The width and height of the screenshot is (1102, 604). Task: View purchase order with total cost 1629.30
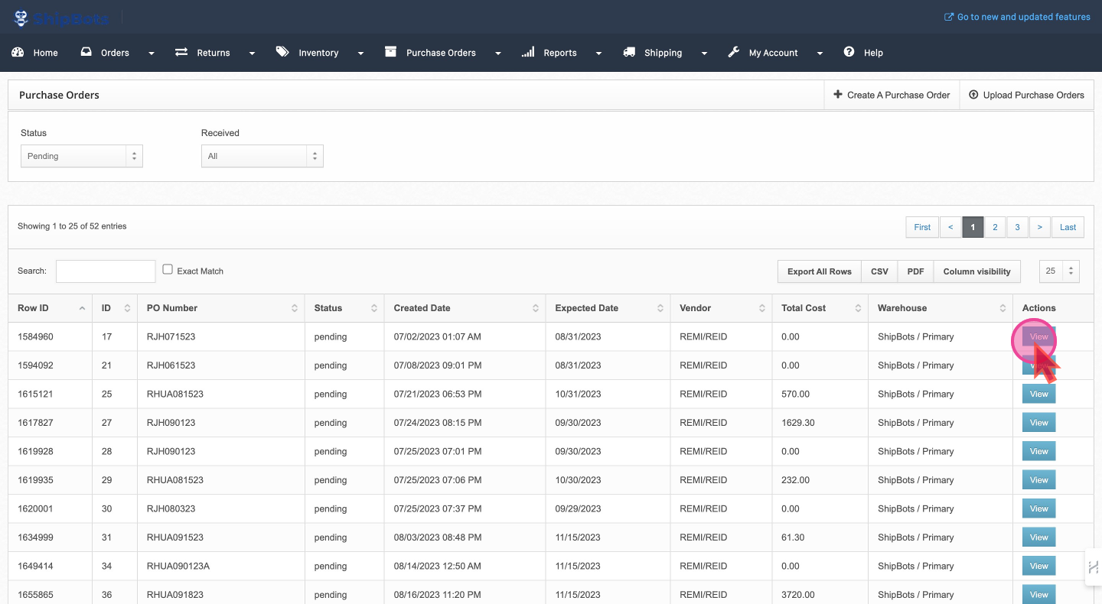[x=1038, y=422]
